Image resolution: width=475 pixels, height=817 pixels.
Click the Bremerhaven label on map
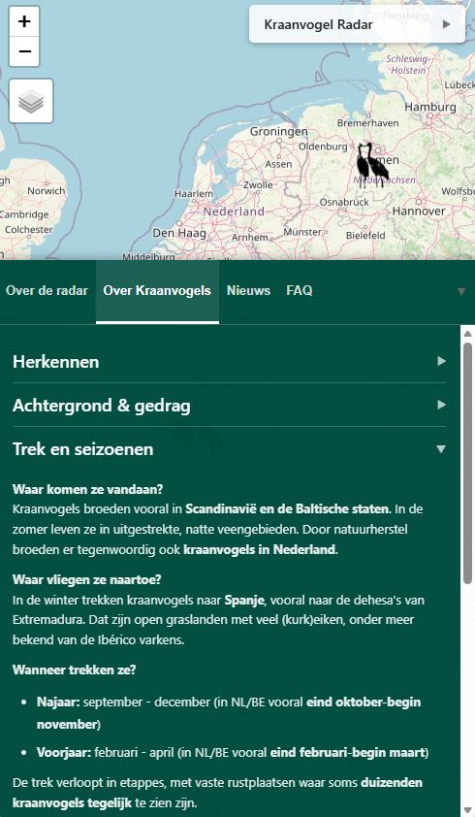[x=368, y=123]
